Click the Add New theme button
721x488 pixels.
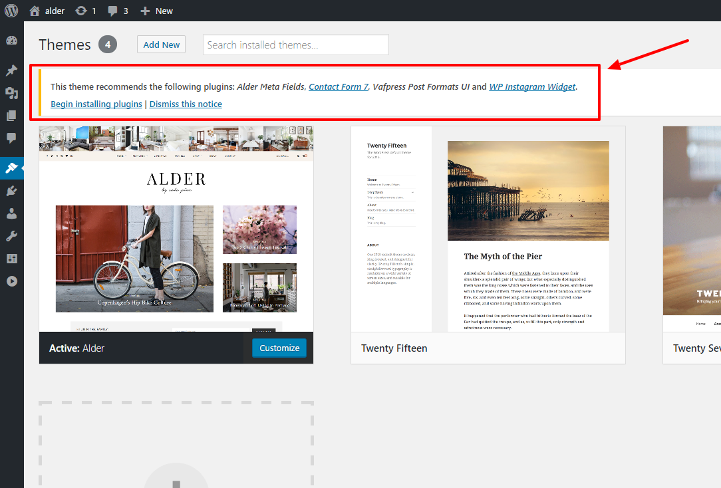[162, 45]
